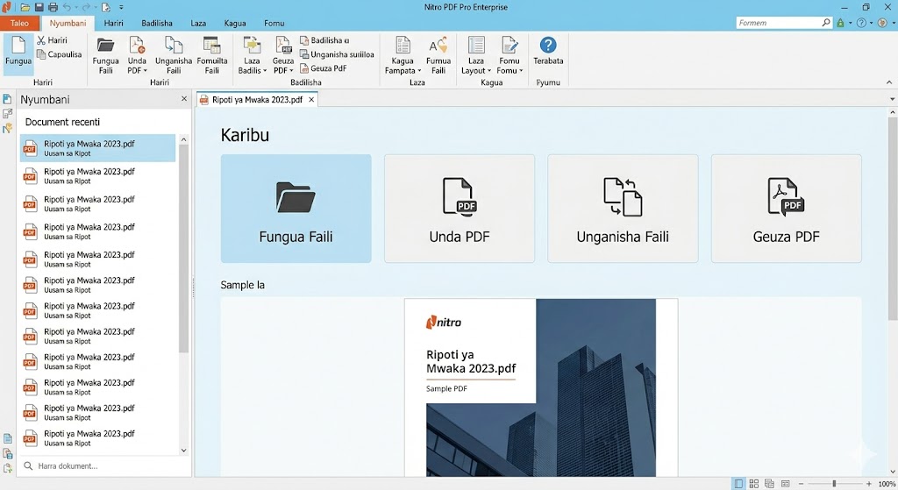Click the Redo arrow in quick access toolbar

pyautogui.click(x=87, y=7)
